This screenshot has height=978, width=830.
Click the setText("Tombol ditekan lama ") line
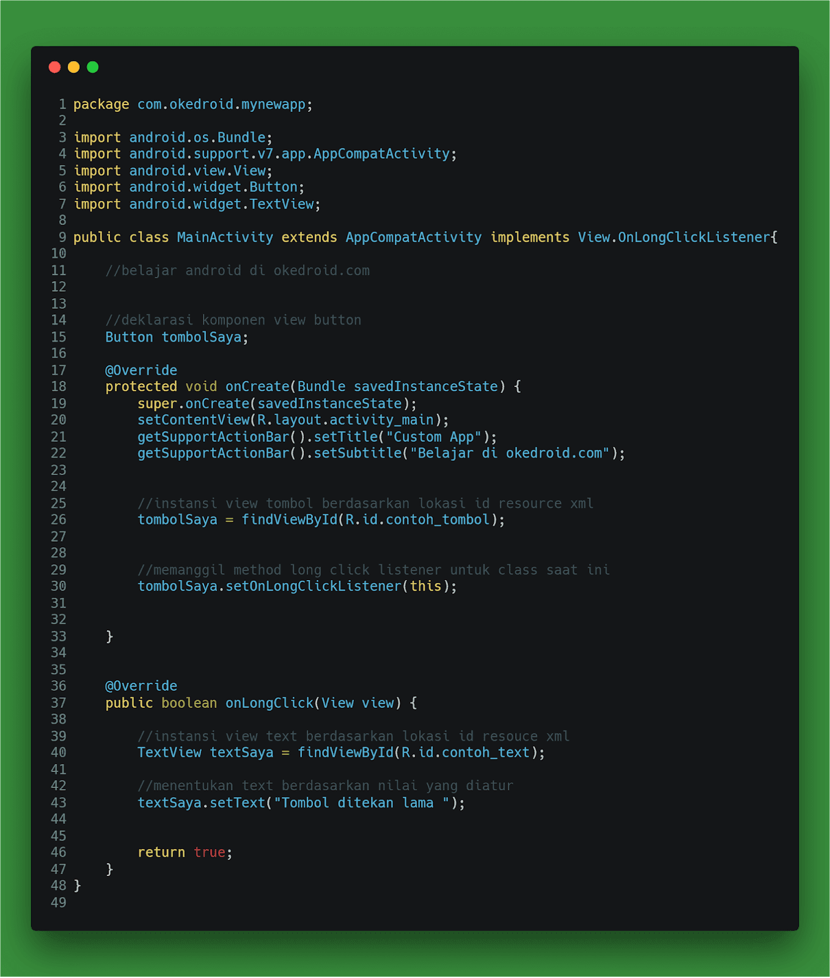301,803
